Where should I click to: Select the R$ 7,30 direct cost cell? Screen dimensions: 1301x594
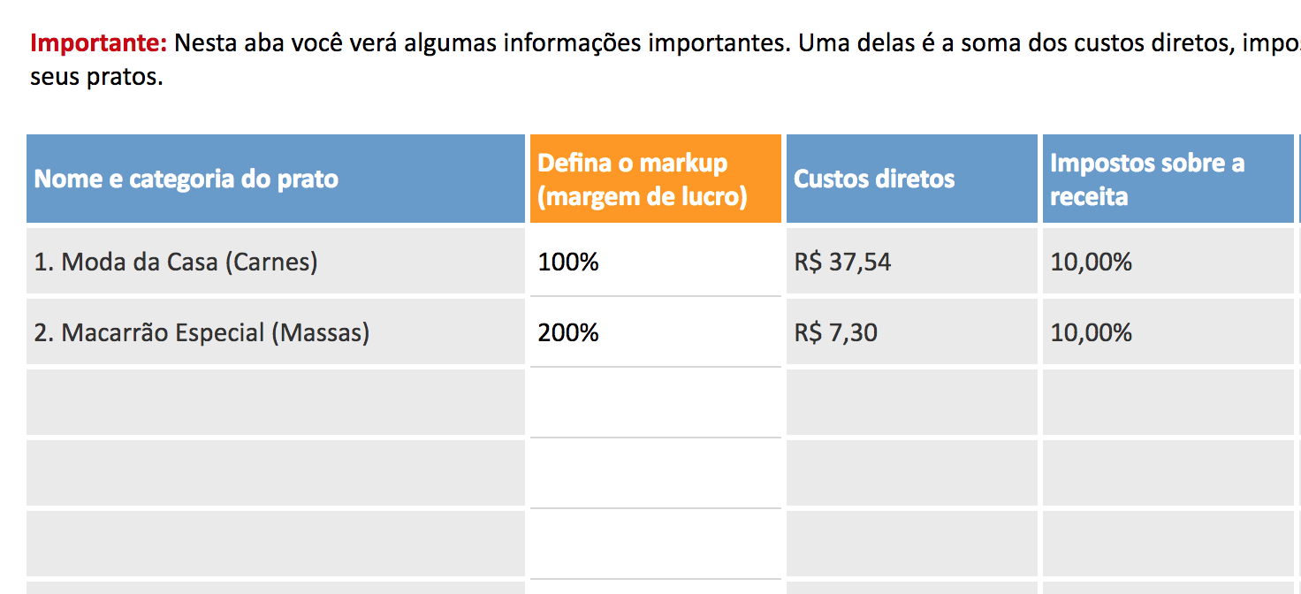(912, 331)
